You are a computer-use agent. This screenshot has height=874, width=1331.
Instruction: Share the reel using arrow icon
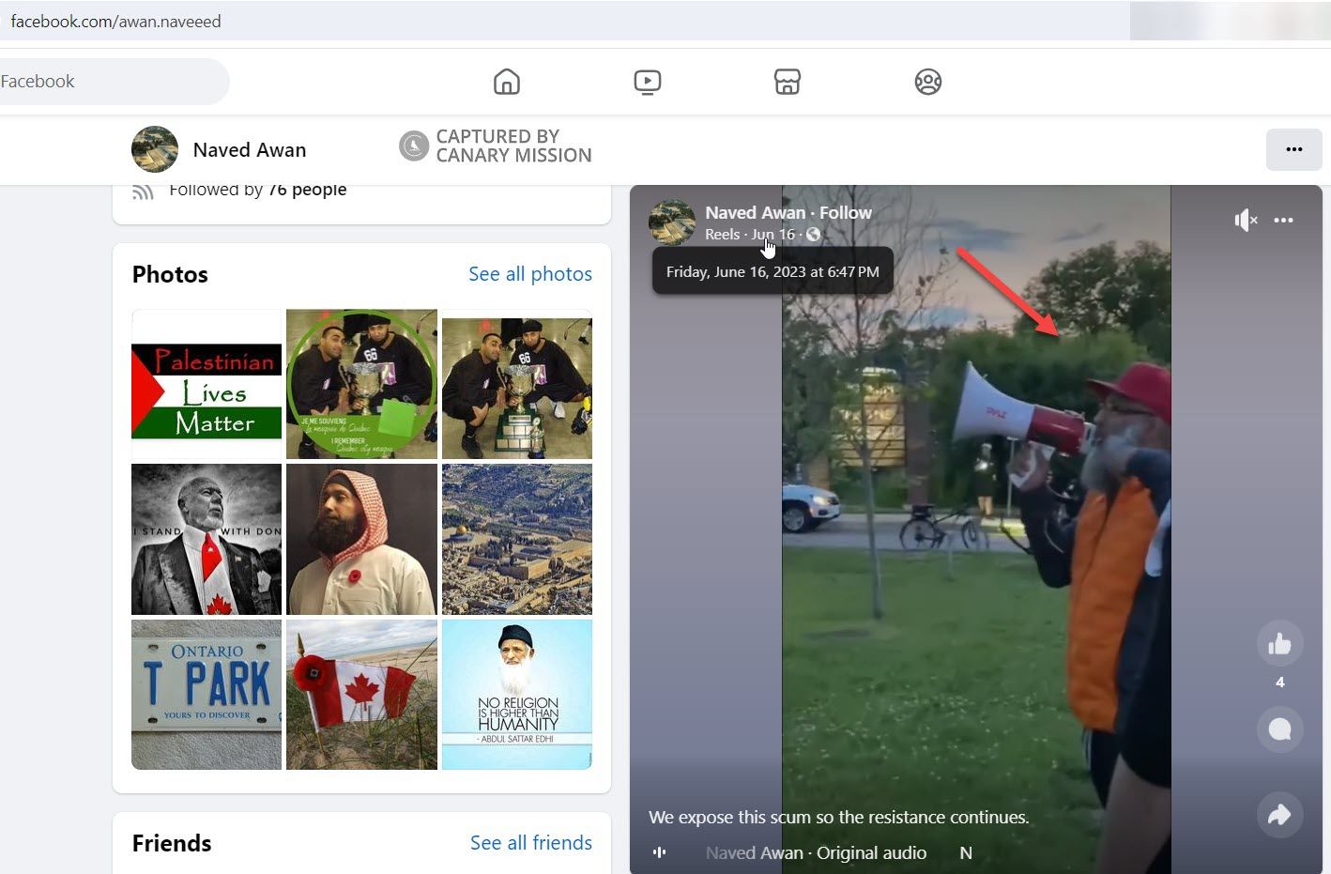pyautogui.click(x=1279, y=814)
